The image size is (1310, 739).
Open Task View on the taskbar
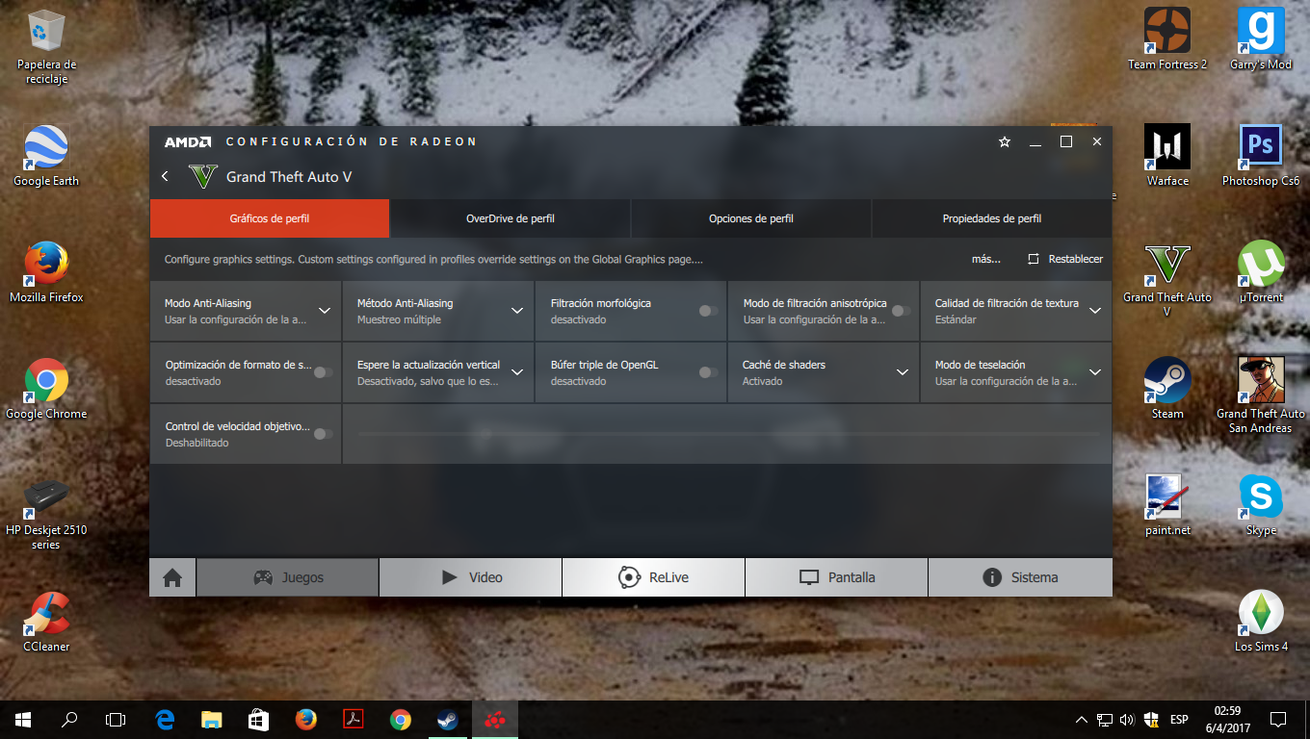coord(116,719)
